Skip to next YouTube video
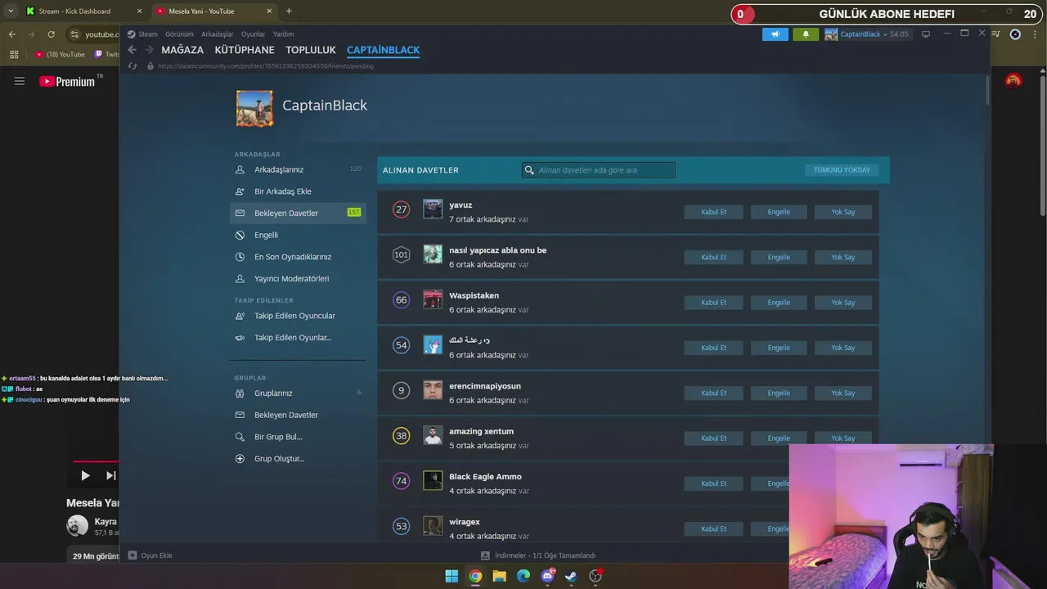This screenshot has height=589, width=1047. (x=110, y=475)
